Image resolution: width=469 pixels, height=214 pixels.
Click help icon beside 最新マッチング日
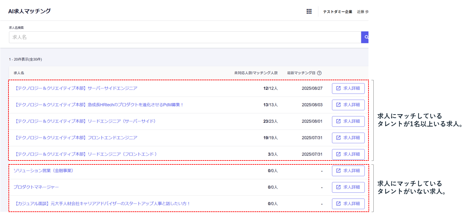click(319, 73)
